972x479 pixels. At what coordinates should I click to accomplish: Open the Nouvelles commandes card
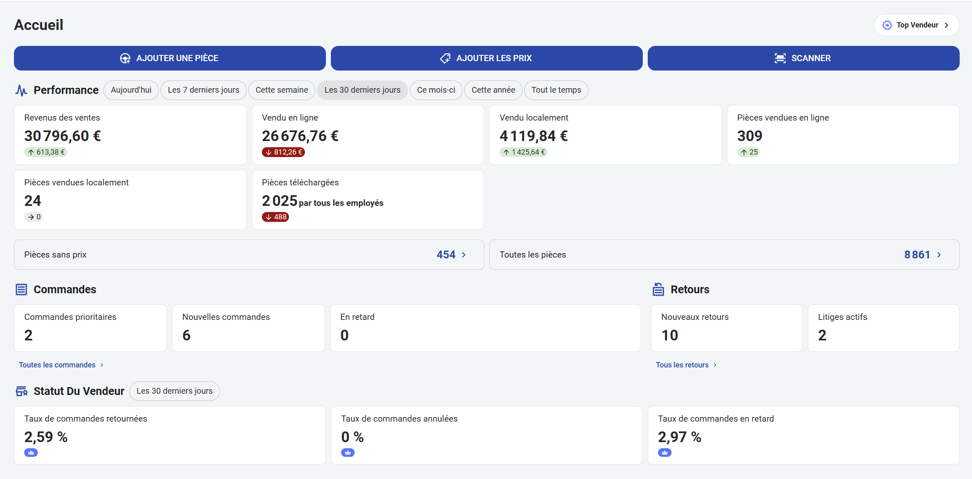[248, 328]
